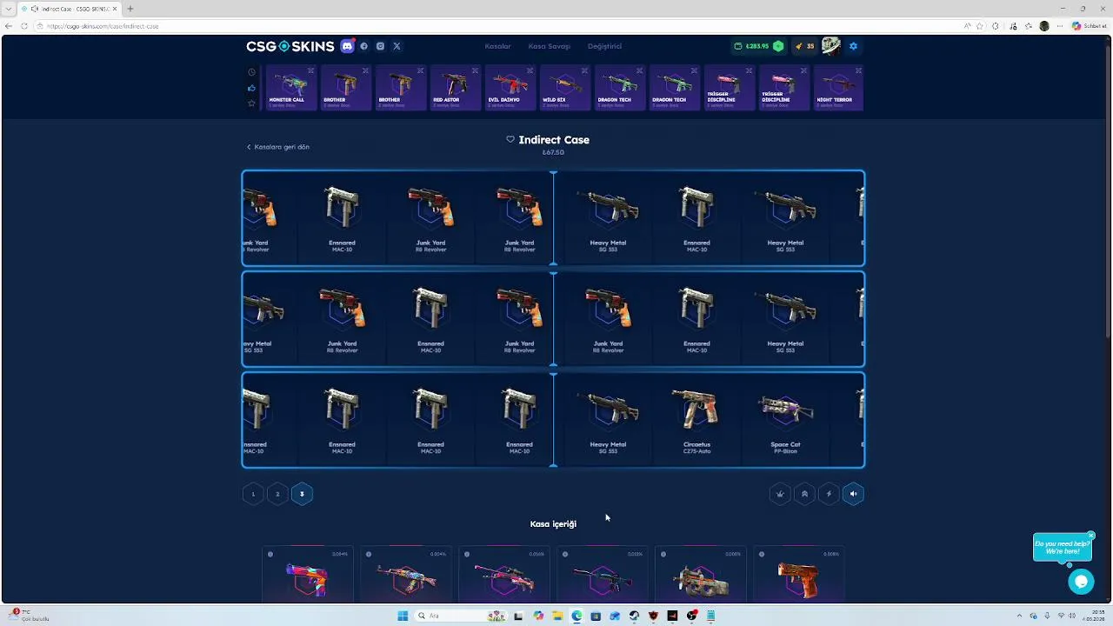The height and width of the screenshot is (626, 1113).
Task: Click the CSGO-SKINS logo
Action: click(x=290, y=46)
